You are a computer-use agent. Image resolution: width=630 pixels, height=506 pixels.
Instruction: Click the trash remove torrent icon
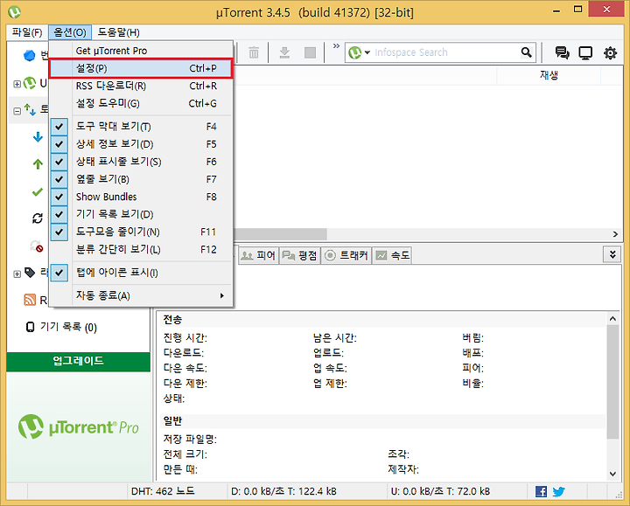[x=254, y=52]
